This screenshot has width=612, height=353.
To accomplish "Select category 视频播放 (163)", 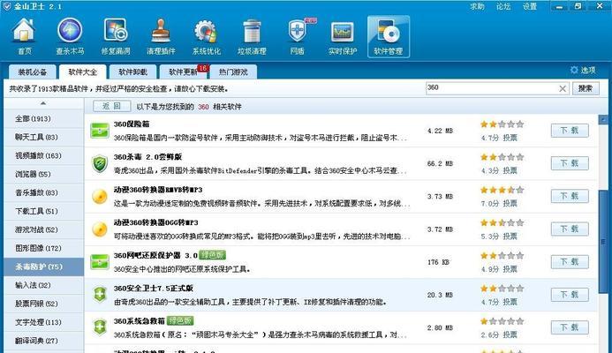I will (44, 155).
